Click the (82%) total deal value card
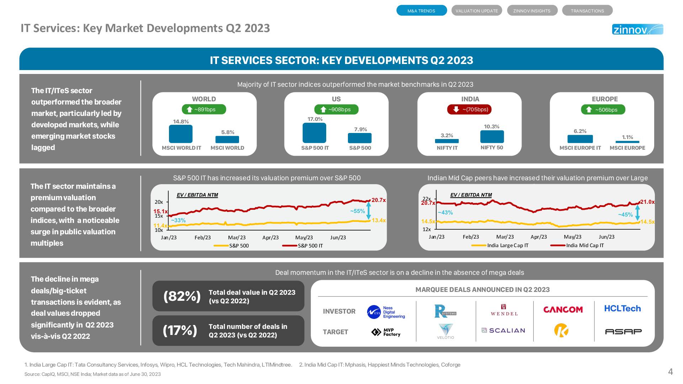 (228, 296)
